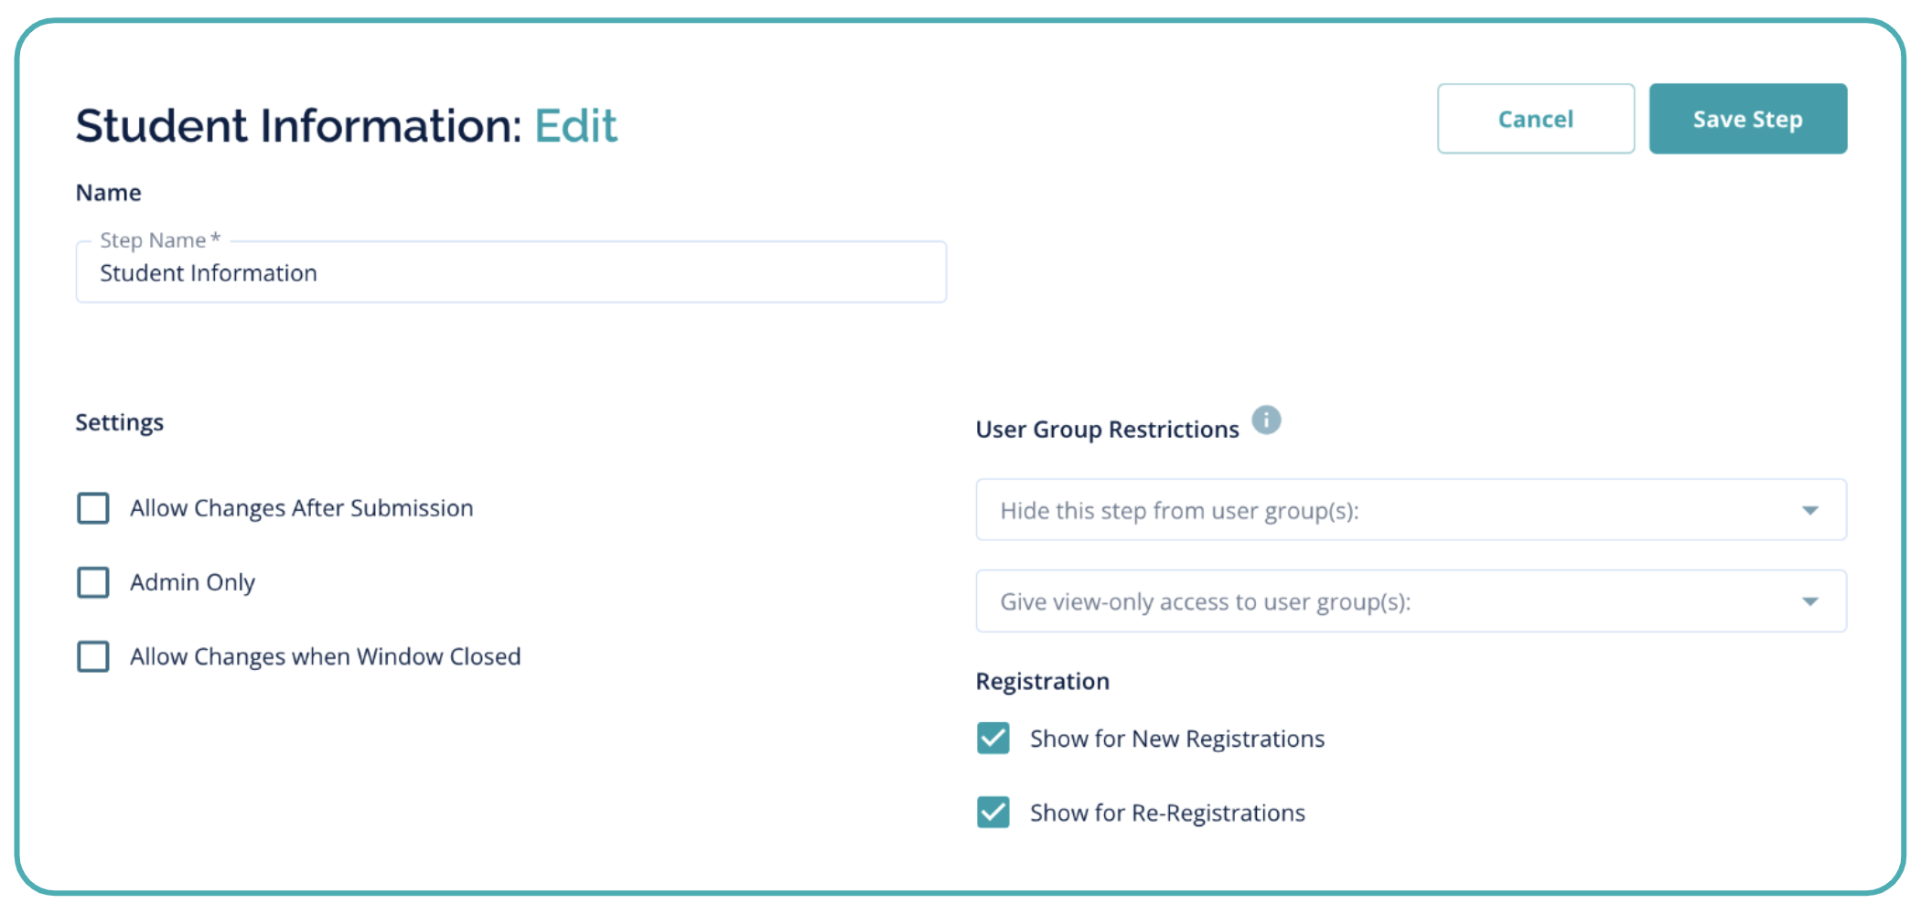Save the step with Save Step button
1921x914 pixels.
point(1747,118)
